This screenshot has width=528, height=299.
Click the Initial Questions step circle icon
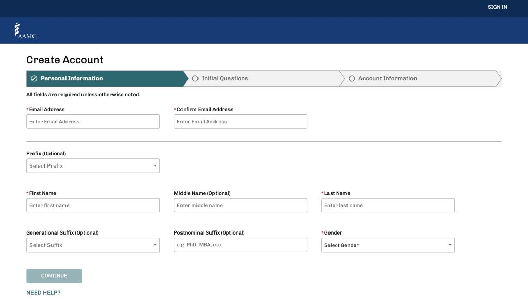(x=195, y=79)
